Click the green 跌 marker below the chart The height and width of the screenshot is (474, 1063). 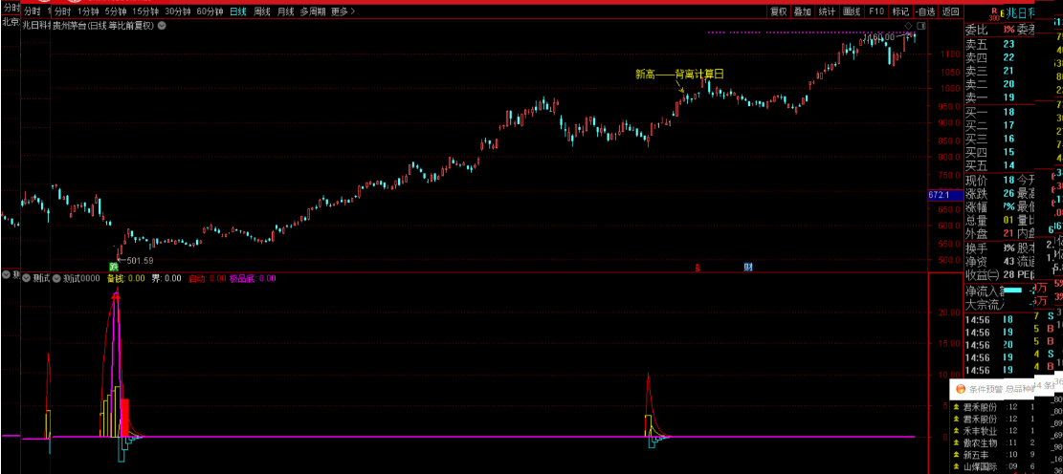pos(113,266)
